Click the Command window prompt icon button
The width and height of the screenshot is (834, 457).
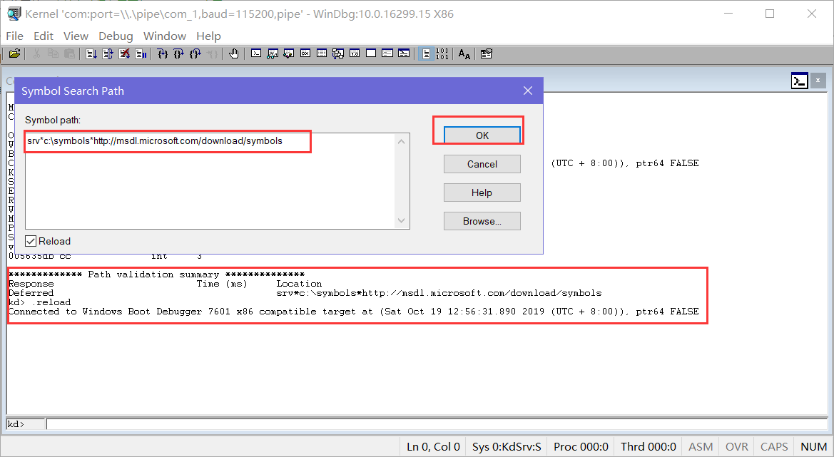tap(800, 81)
